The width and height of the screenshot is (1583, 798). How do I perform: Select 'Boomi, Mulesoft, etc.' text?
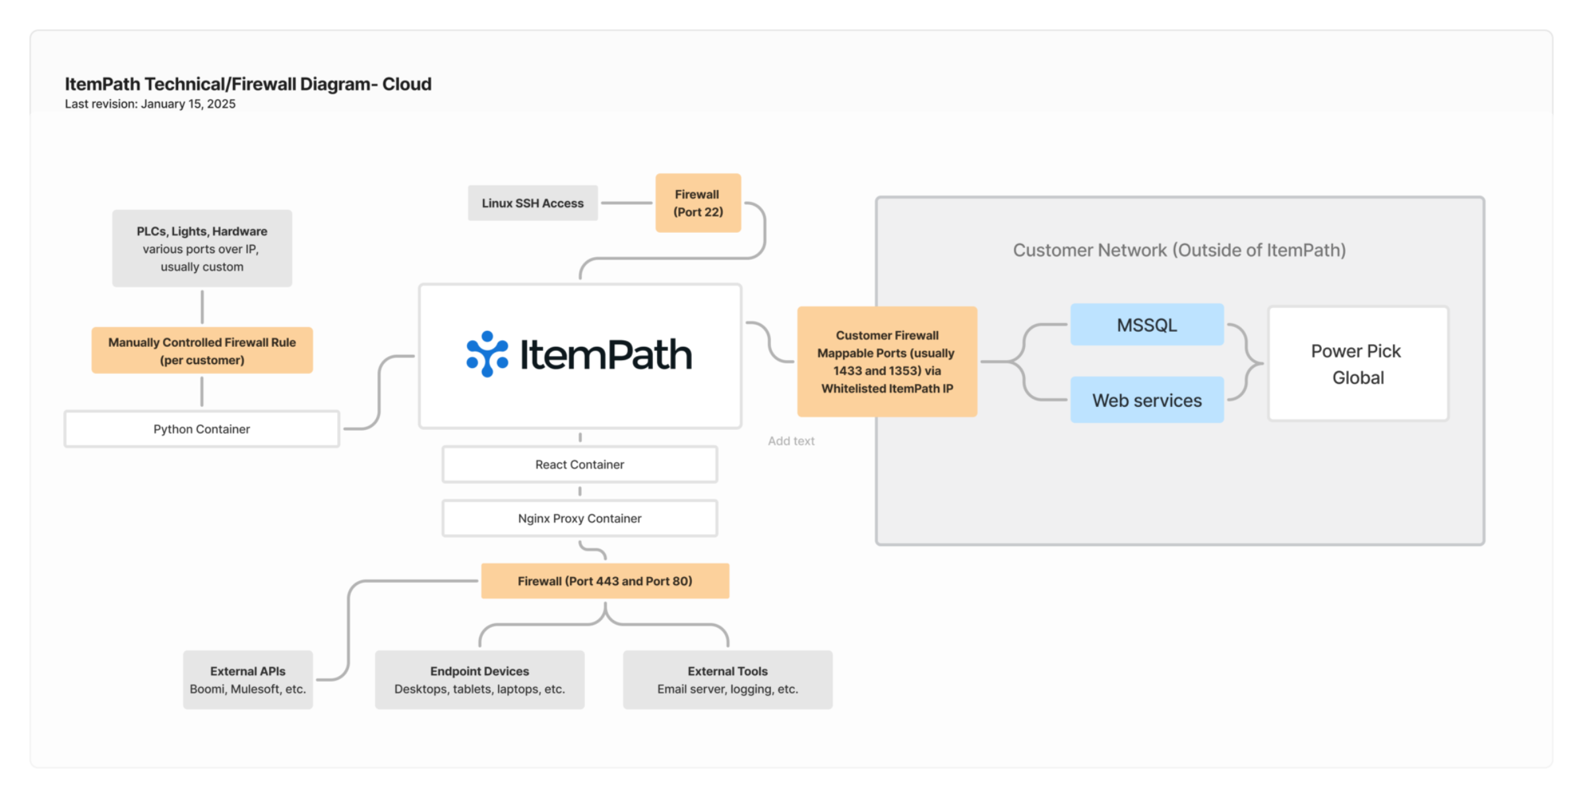[248, 689]
